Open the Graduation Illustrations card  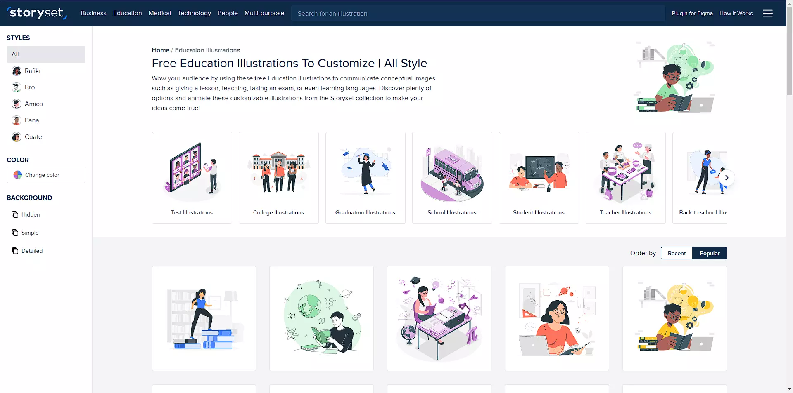coord(365,178)
